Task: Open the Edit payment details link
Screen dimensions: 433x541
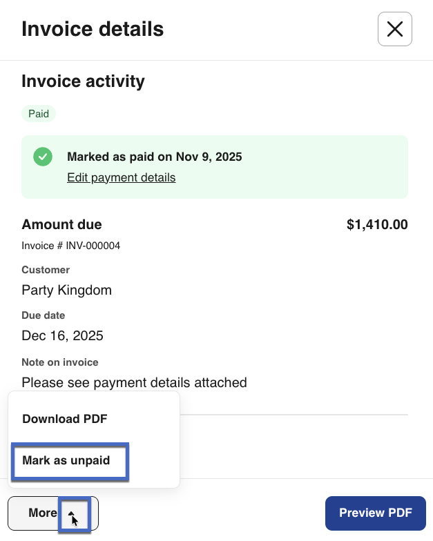Action: point(121,177)
